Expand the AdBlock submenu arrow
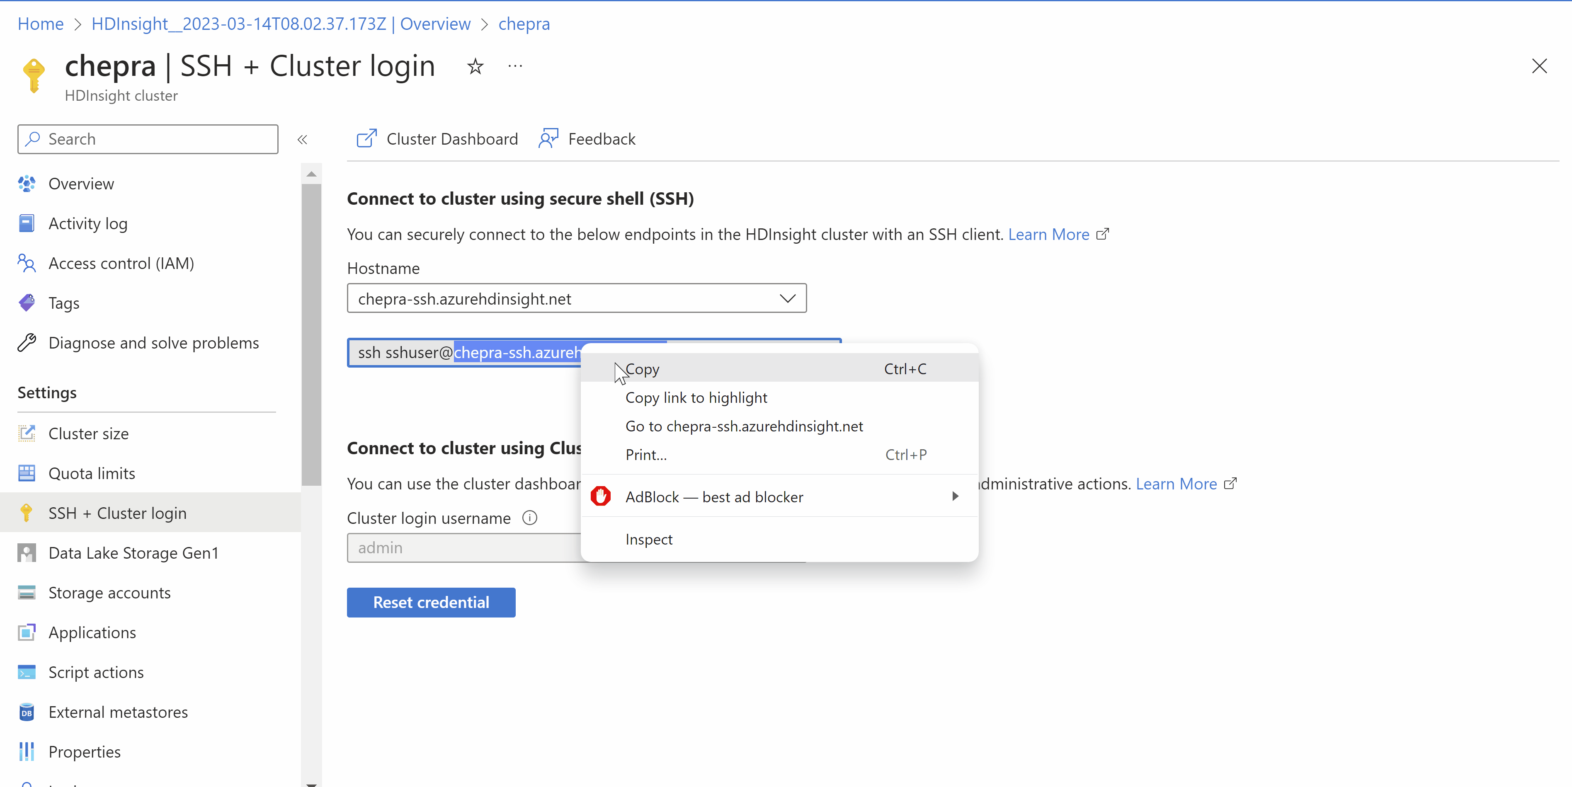The width and height of the screenshot is (1572, 787). click(x=955, y=496)
